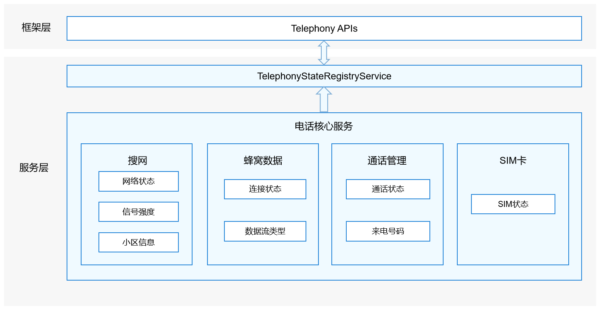
Task: Select the 小区信息 box
Action: coord(138,242)
